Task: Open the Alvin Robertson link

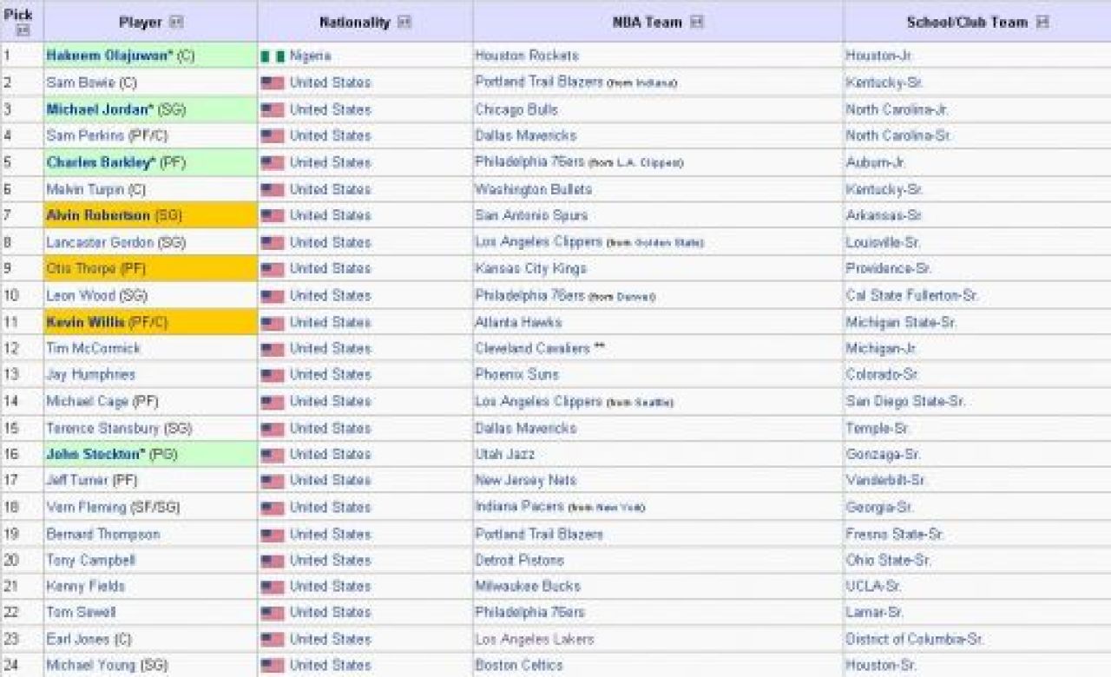Action: 98,215
